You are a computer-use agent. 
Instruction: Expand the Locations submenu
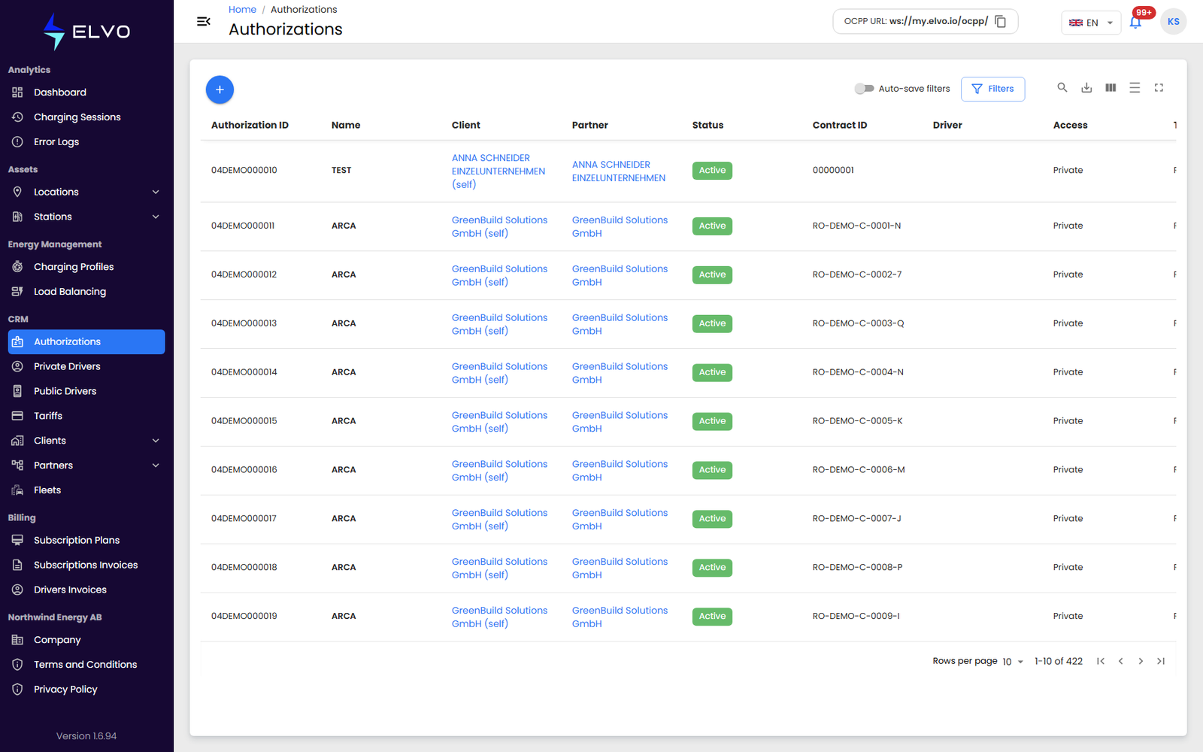(x=156, y=193)
